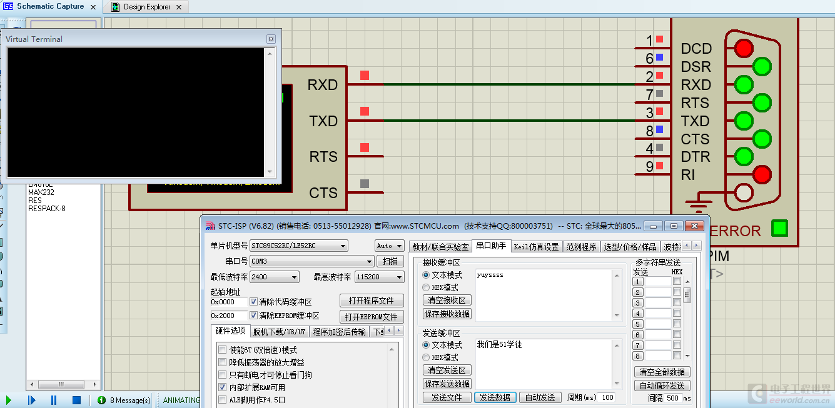The height and width of the screenshot is (408, 835).
Task: Toggle 清除EEPROM缓冲区 checkbox
Action: coord(253,316)
